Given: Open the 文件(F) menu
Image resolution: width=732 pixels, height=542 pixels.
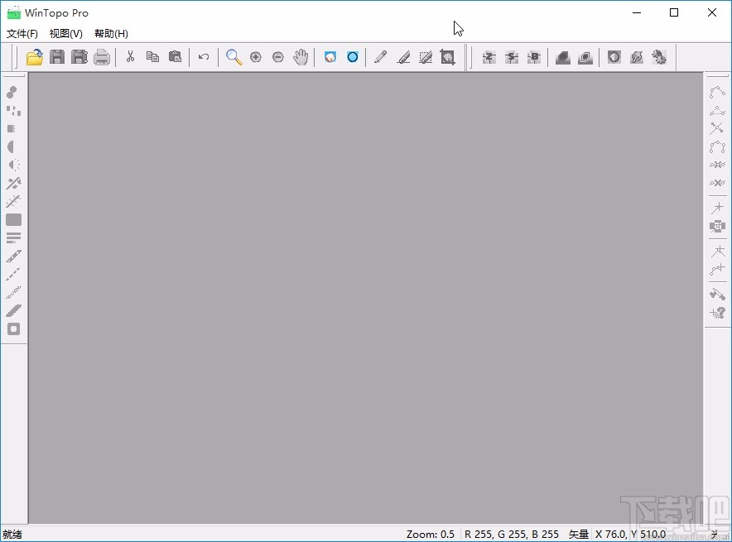Looking at the screenshot, I should click(x=22, y=34).
